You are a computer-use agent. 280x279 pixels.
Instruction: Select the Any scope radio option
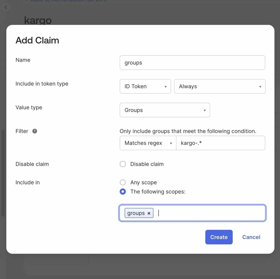click(123, 182)
